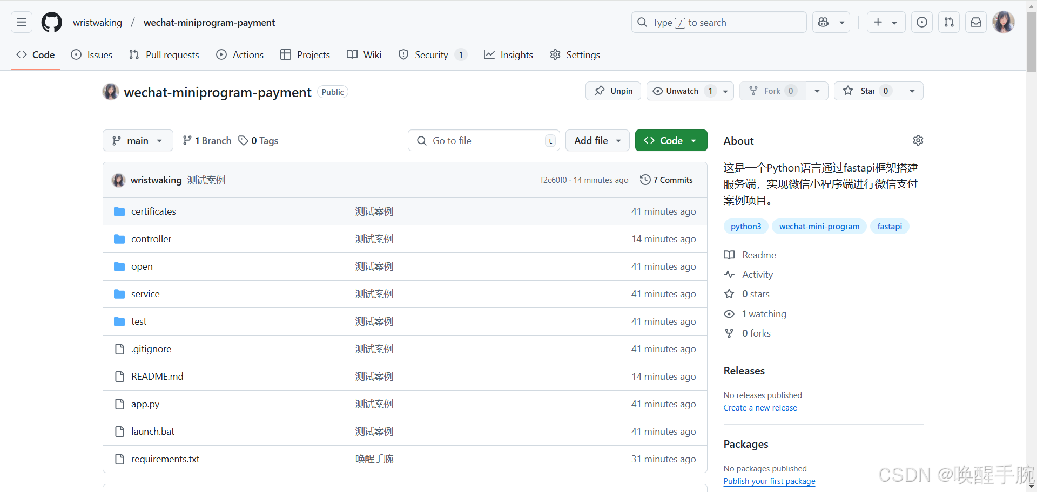The height and width of the screenshot is (492, 1037).
Task: Click the Fork button
Action: click(773, 91)
